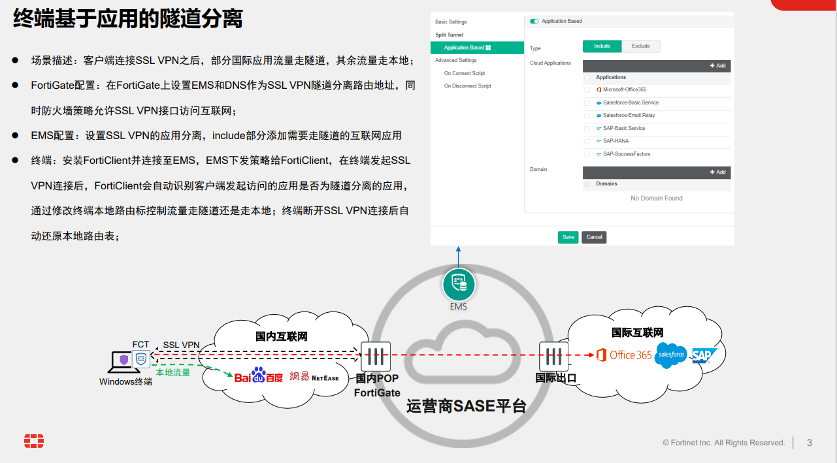Image resolution: width=837 pixels, height=463 pixels.
Task: Click the Baidu logo in the diagram
Action: tap(259, 376)
